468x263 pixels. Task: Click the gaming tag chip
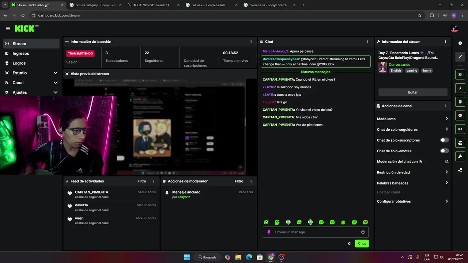pos(412,70)
